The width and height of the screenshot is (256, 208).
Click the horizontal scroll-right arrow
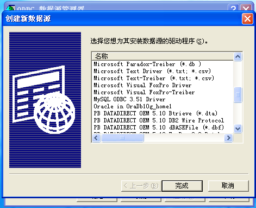point(228,138)
